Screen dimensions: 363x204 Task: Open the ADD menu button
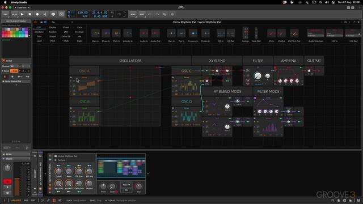(133, 14)
